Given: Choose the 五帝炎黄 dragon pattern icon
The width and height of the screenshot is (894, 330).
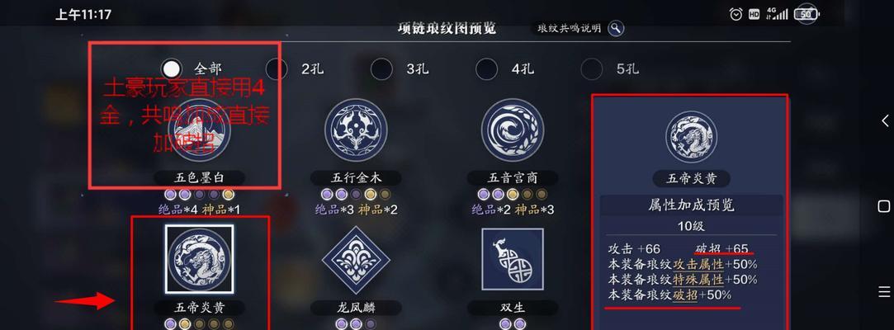Looking at the screenshot, I should pos(200,259).
